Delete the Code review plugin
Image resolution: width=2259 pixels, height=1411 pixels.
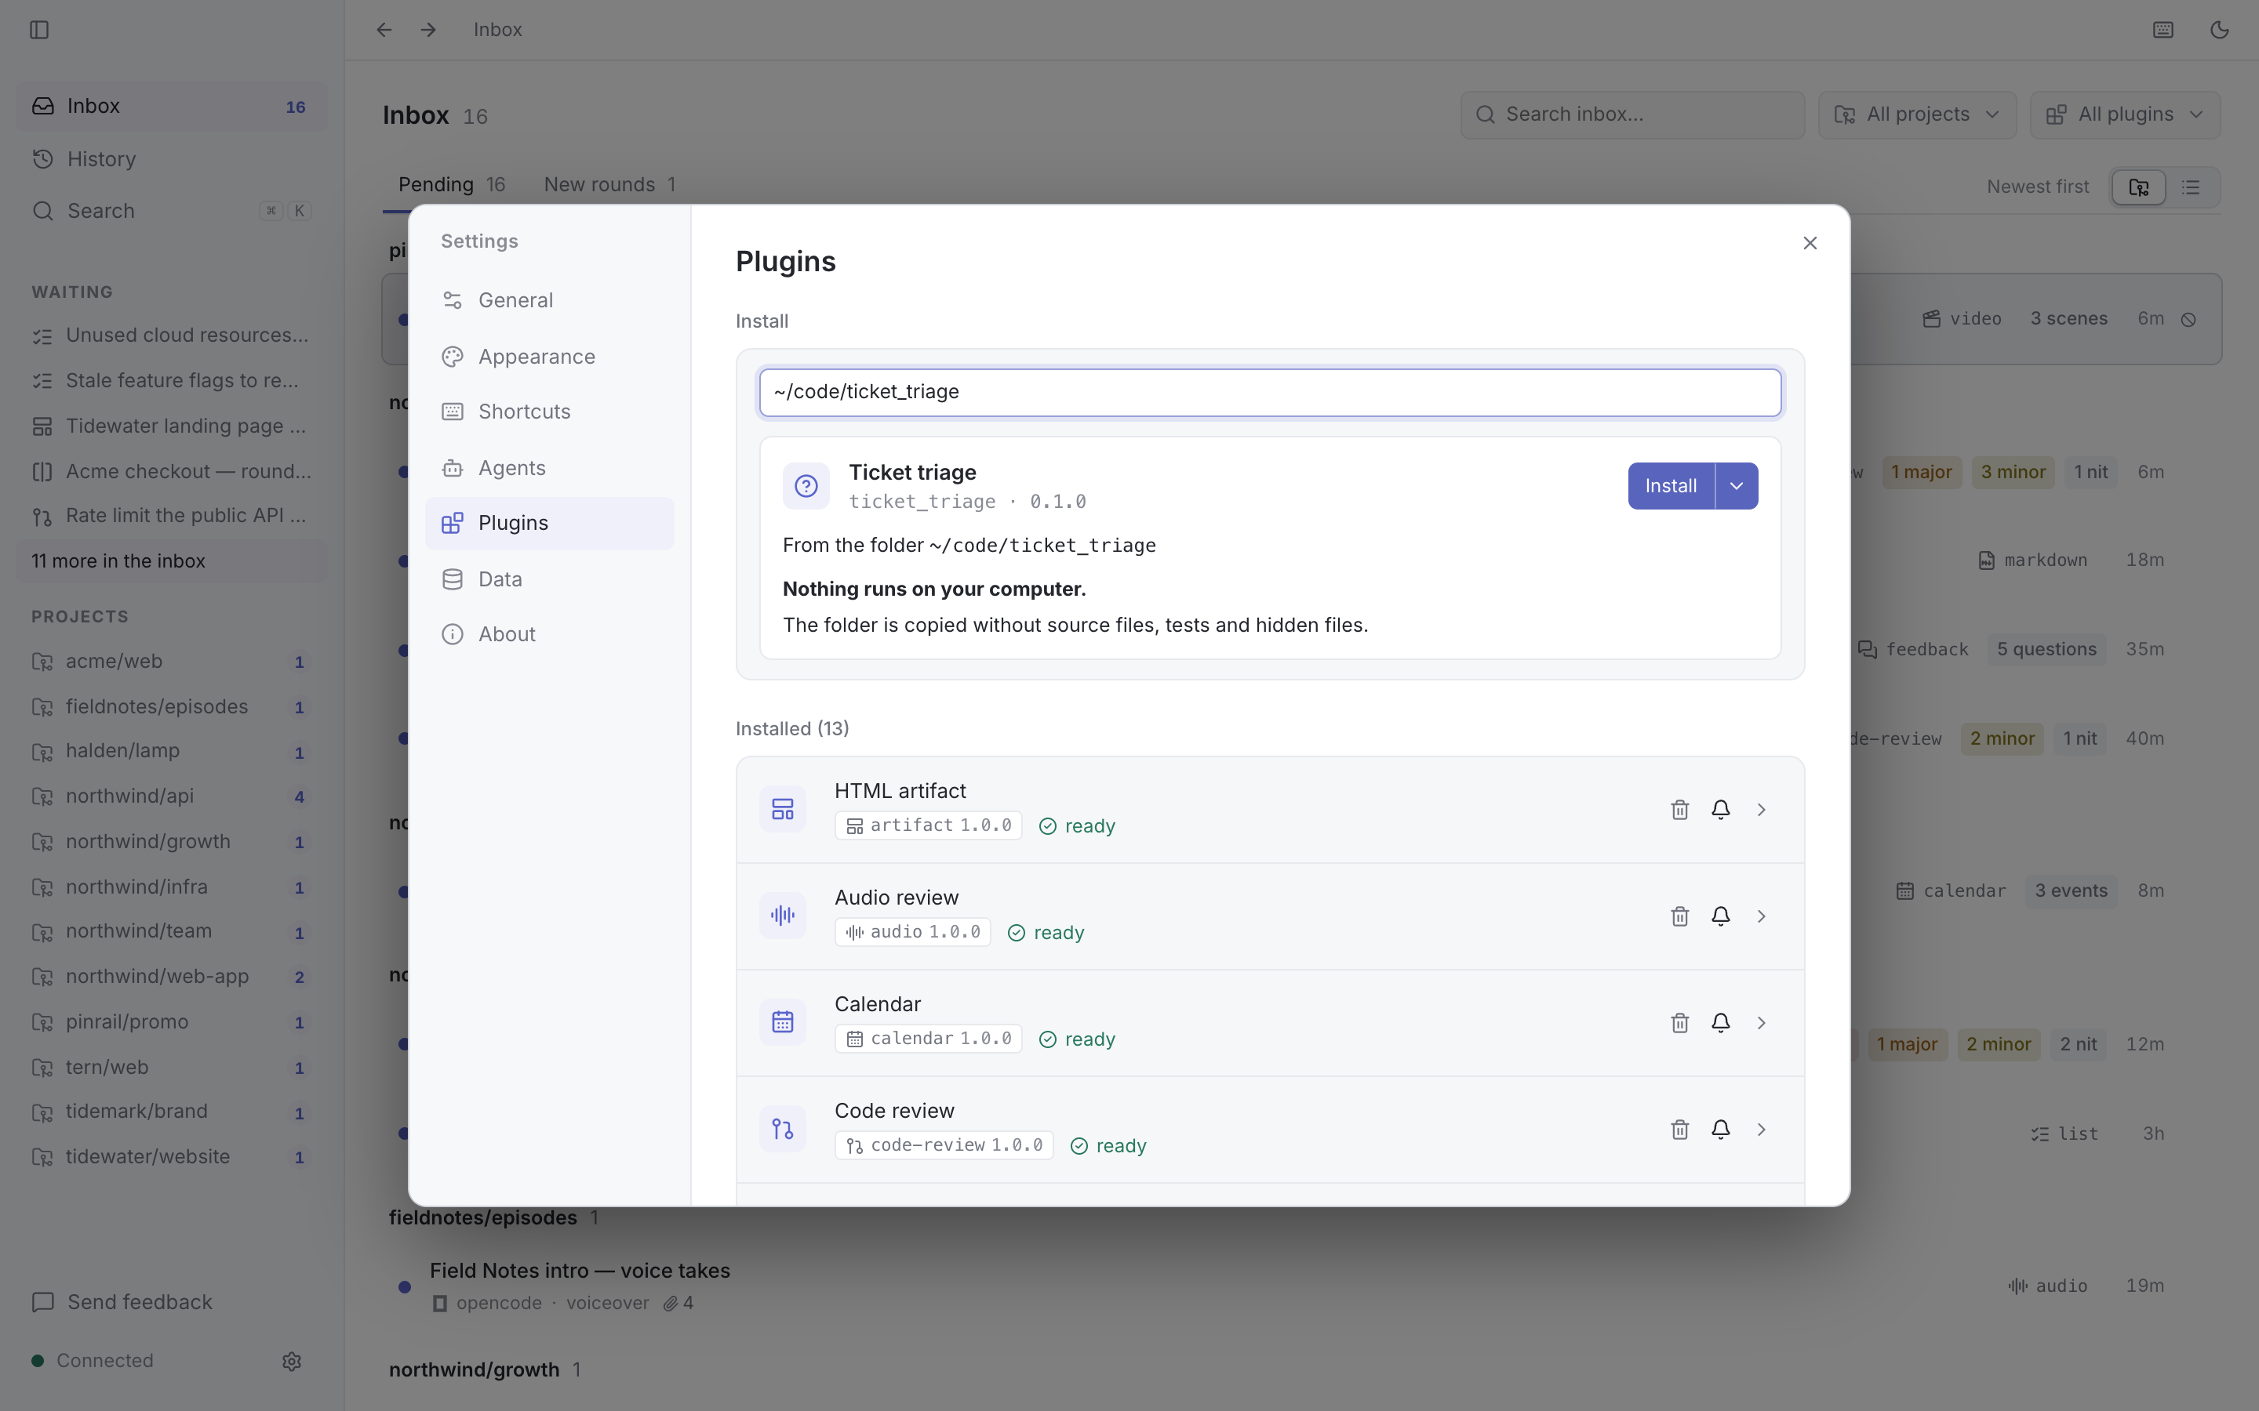1679,1130
